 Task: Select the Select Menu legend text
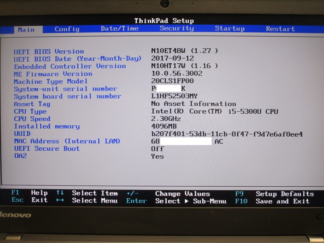tap(95, 200)
